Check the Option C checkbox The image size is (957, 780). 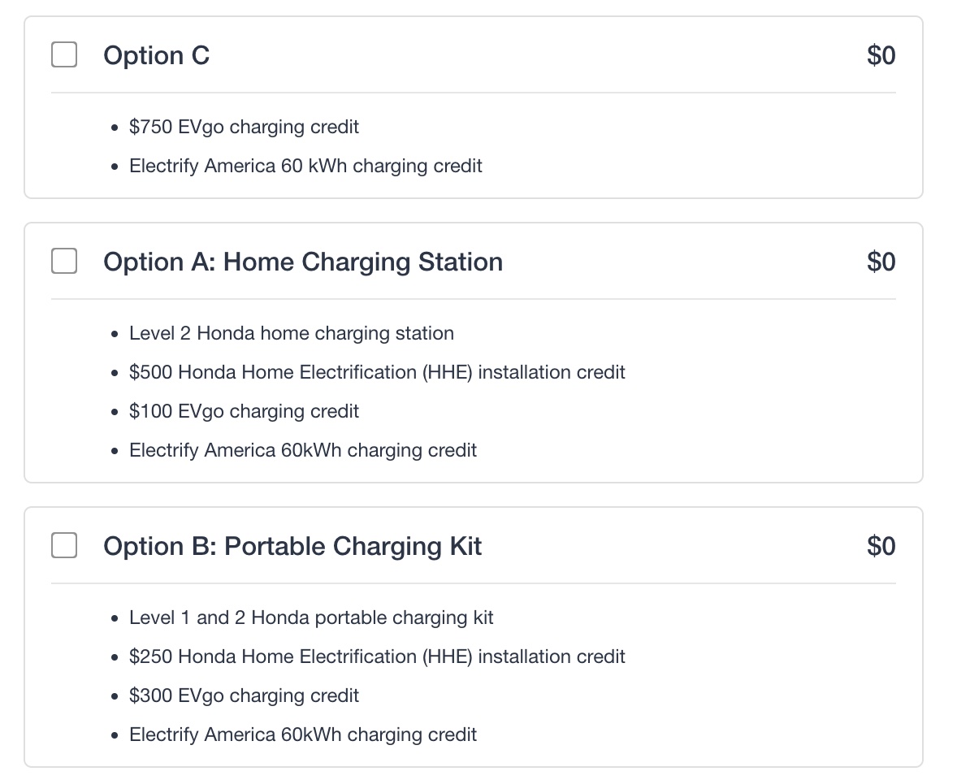click(x=64, y=55)
